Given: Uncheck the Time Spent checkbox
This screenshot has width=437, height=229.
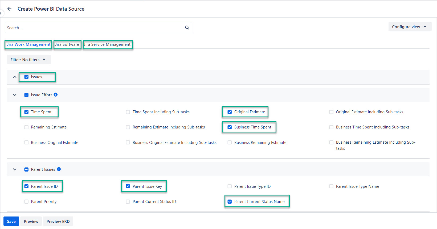Looking at the screenshot, I should point(26,112).
